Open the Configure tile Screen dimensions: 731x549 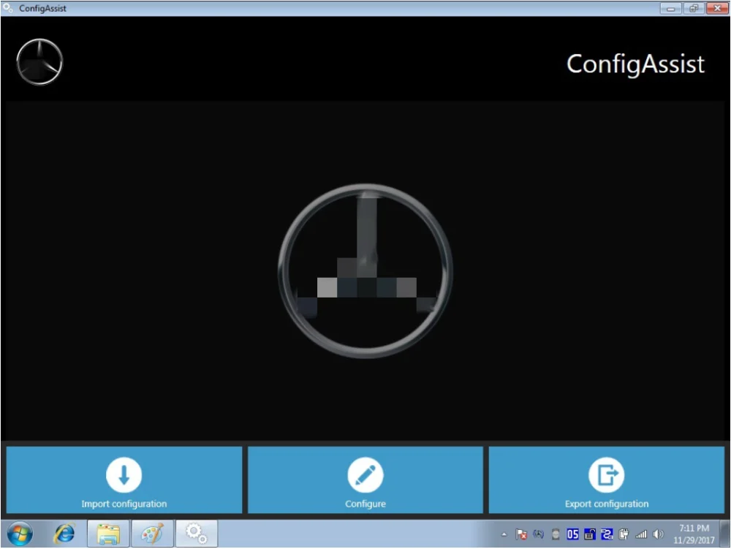point(365,480)
